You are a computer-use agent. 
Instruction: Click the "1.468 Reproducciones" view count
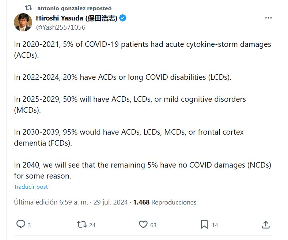tap(165, 202)
